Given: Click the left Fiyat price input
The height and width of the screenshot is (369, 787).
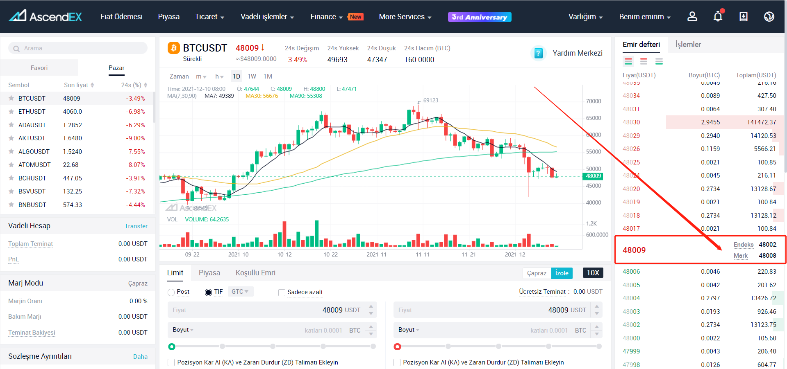Looking at the screenshot, I should point(266,310).
